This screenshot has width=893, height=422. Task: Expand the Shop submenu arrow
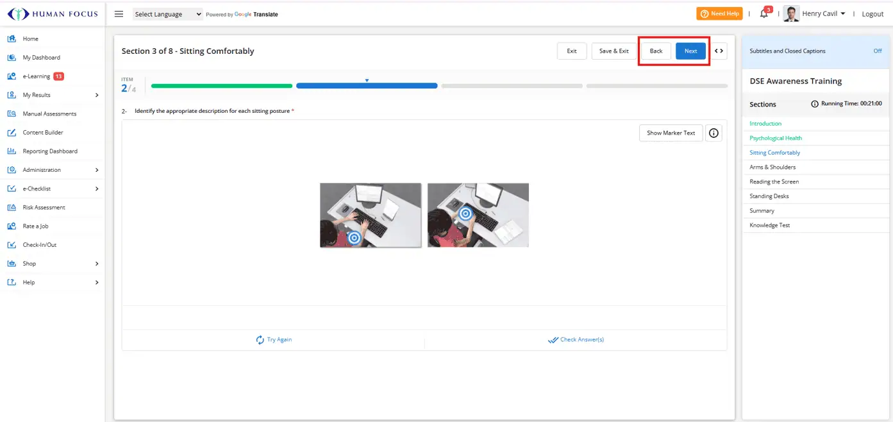[x=97, y=264]
